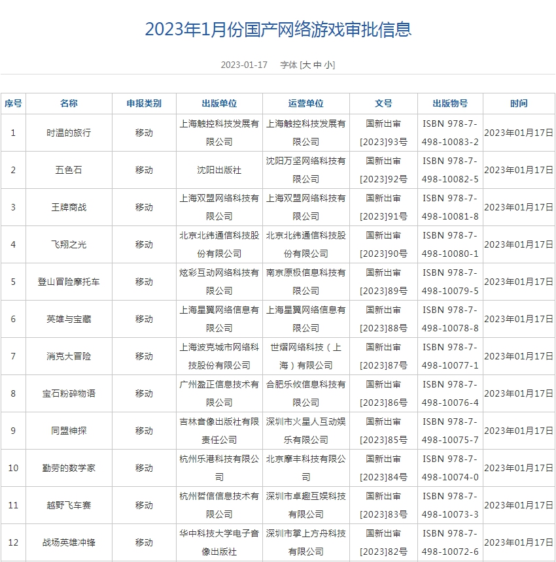Screen dimensions: 556x562
Task: Click operator 合肥乐攸信息科技有限公司
Action: click(x=306, y=394)
